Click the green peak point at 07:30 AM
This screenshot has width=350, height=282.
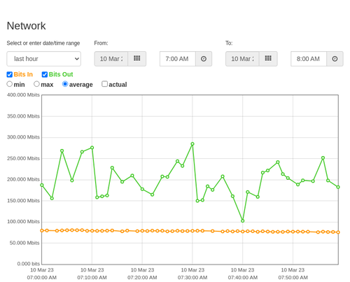click(x=192, y=144)
